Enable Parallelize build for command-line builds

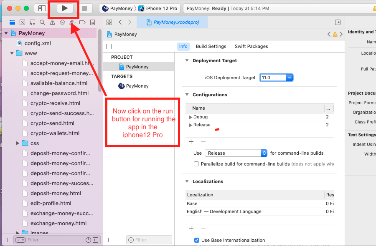click(196, 164)
